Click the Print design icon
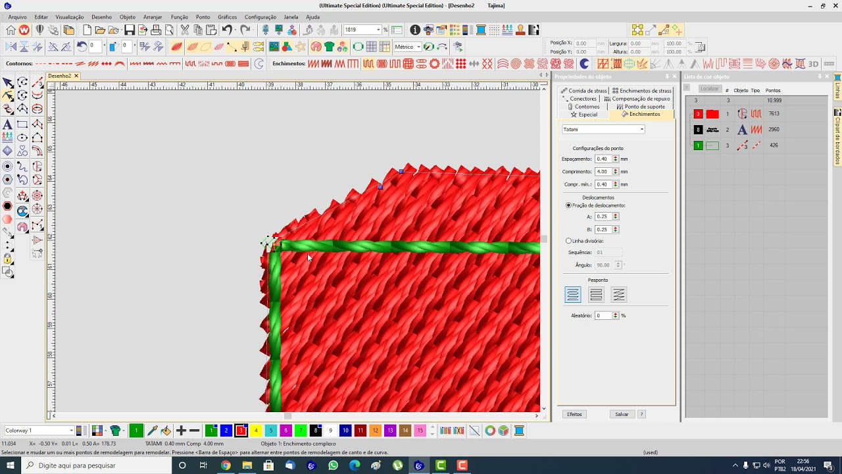Image resolution: width=842 pixels, height=474 pixels. (156, 30)
